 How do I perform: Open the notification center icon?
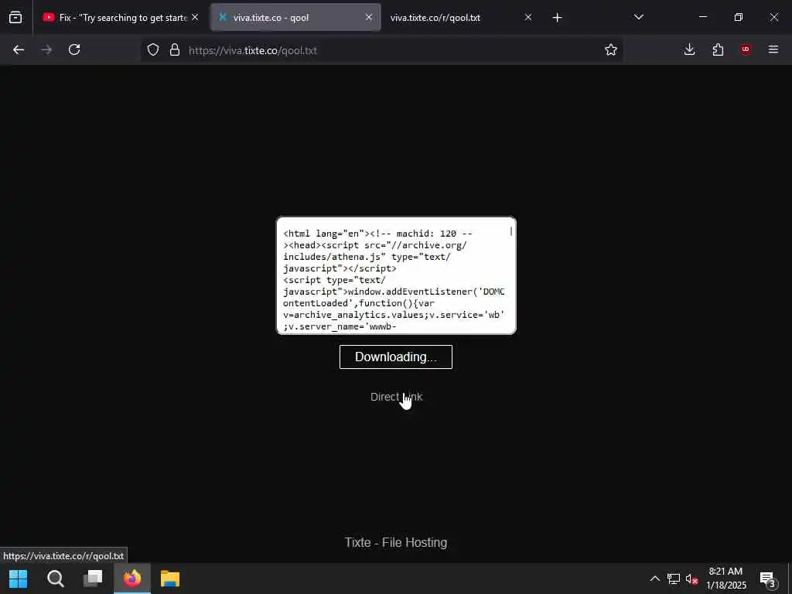coord(768,579)
